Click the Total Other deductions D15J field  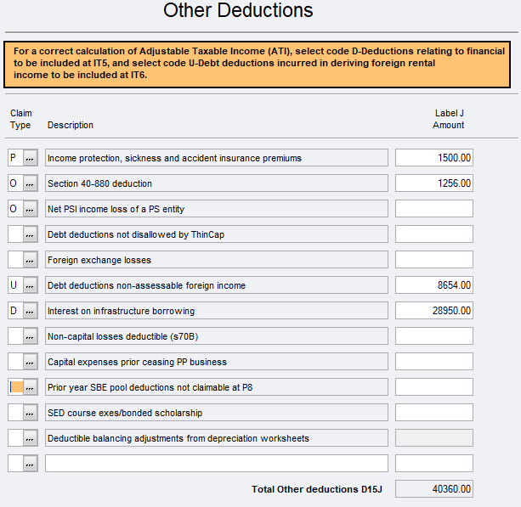point(433,489)
